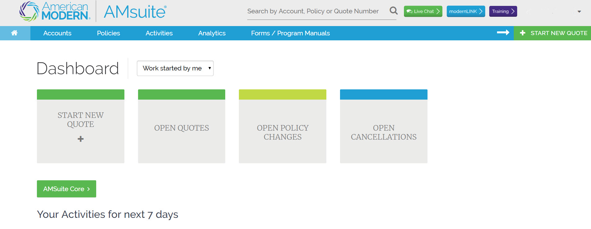Click the search magnifier icon
591x229 pixels.
click(x=394, y=11)
